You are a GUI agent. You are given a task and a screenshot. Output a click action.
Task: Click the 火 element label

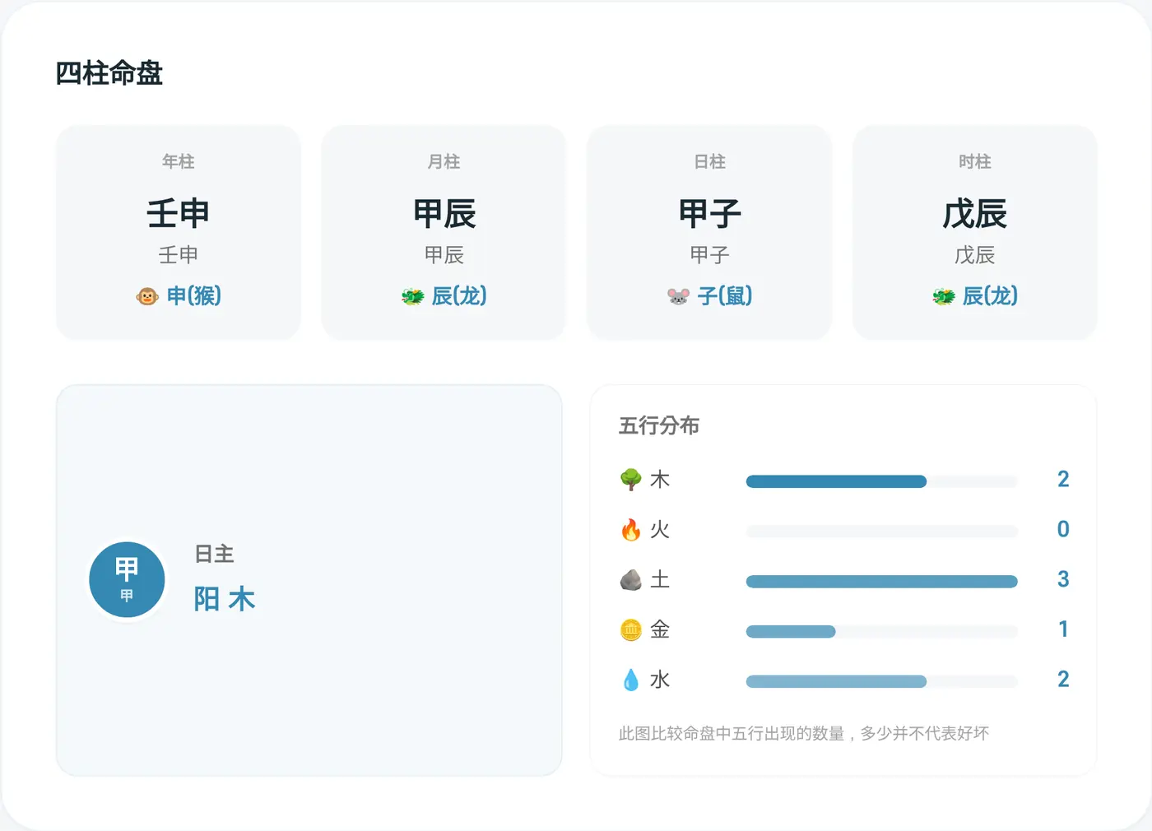tap(660, 530)
